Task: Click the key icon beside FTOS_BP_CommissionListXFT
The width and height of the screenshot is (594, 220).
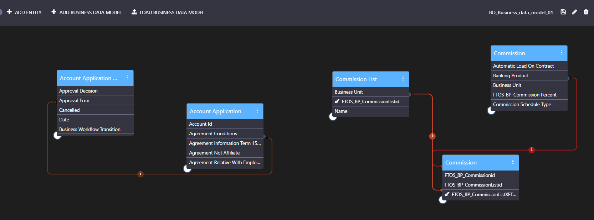Action: tap(447, 194)
